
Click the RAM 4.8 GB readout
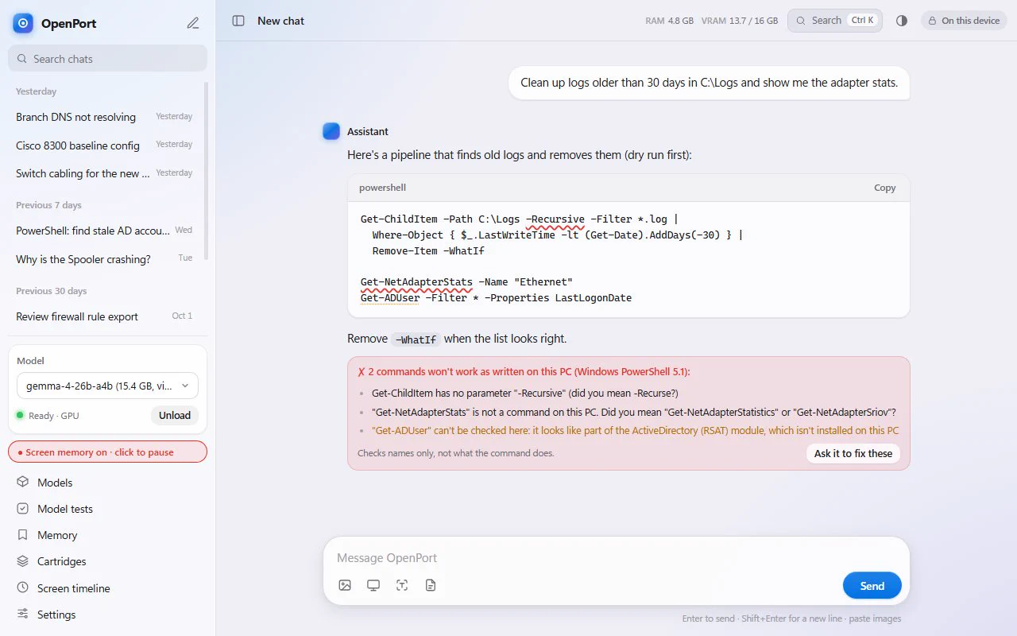pos(669,21)
